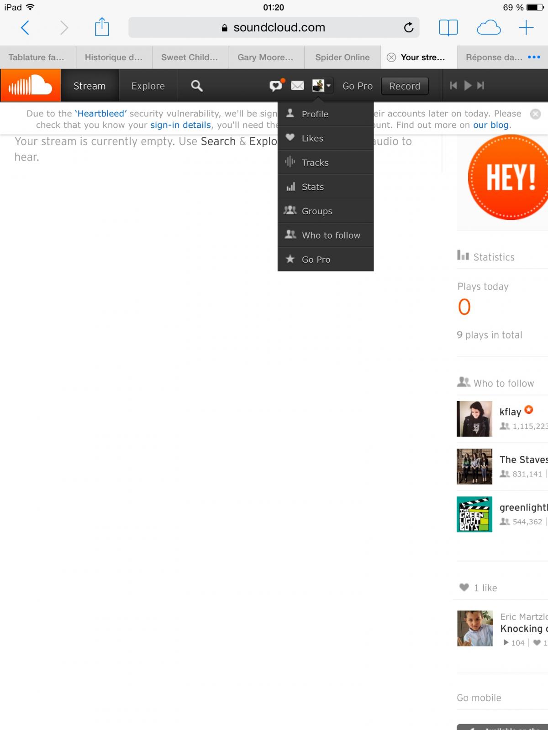Image resolution: width=548 pixels, height=730 pixels.
Task: Switch to the 'Tablature fa...' tab
Action: pyautogui.click(x=38, y=57)
